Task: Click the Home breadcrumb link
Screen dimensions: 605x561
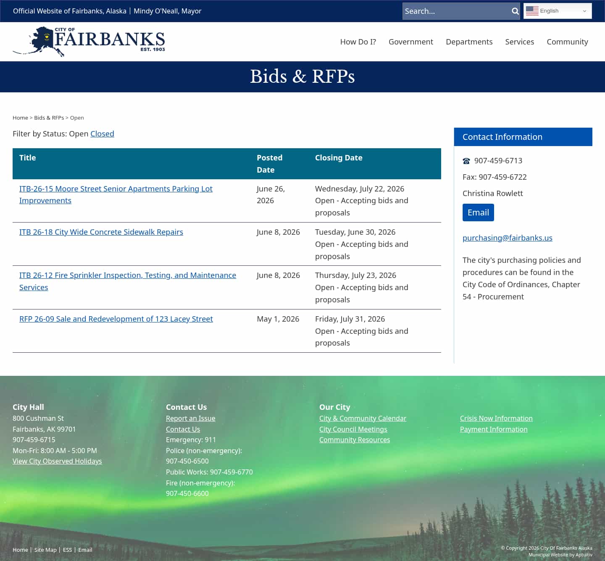Action: coord(20,118)
